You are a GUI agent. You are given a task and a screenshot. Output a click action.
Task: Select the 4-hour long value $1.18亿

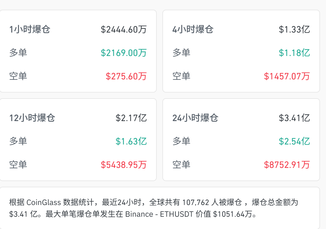point(294,53)
